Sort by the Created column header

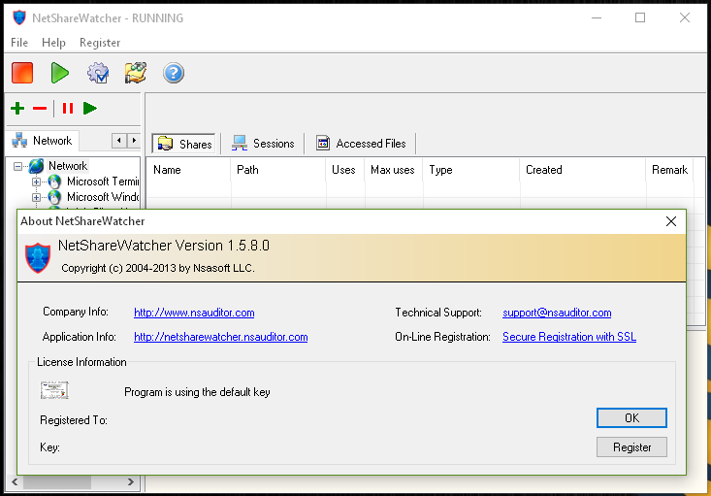(x=583, y=170)
